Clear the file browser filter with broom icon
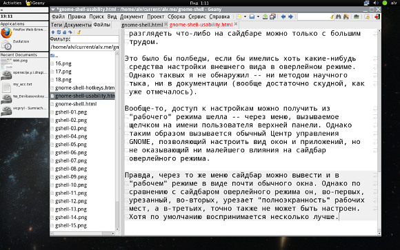The height and width of the screenshot is (250, 400). pos(79,32)
